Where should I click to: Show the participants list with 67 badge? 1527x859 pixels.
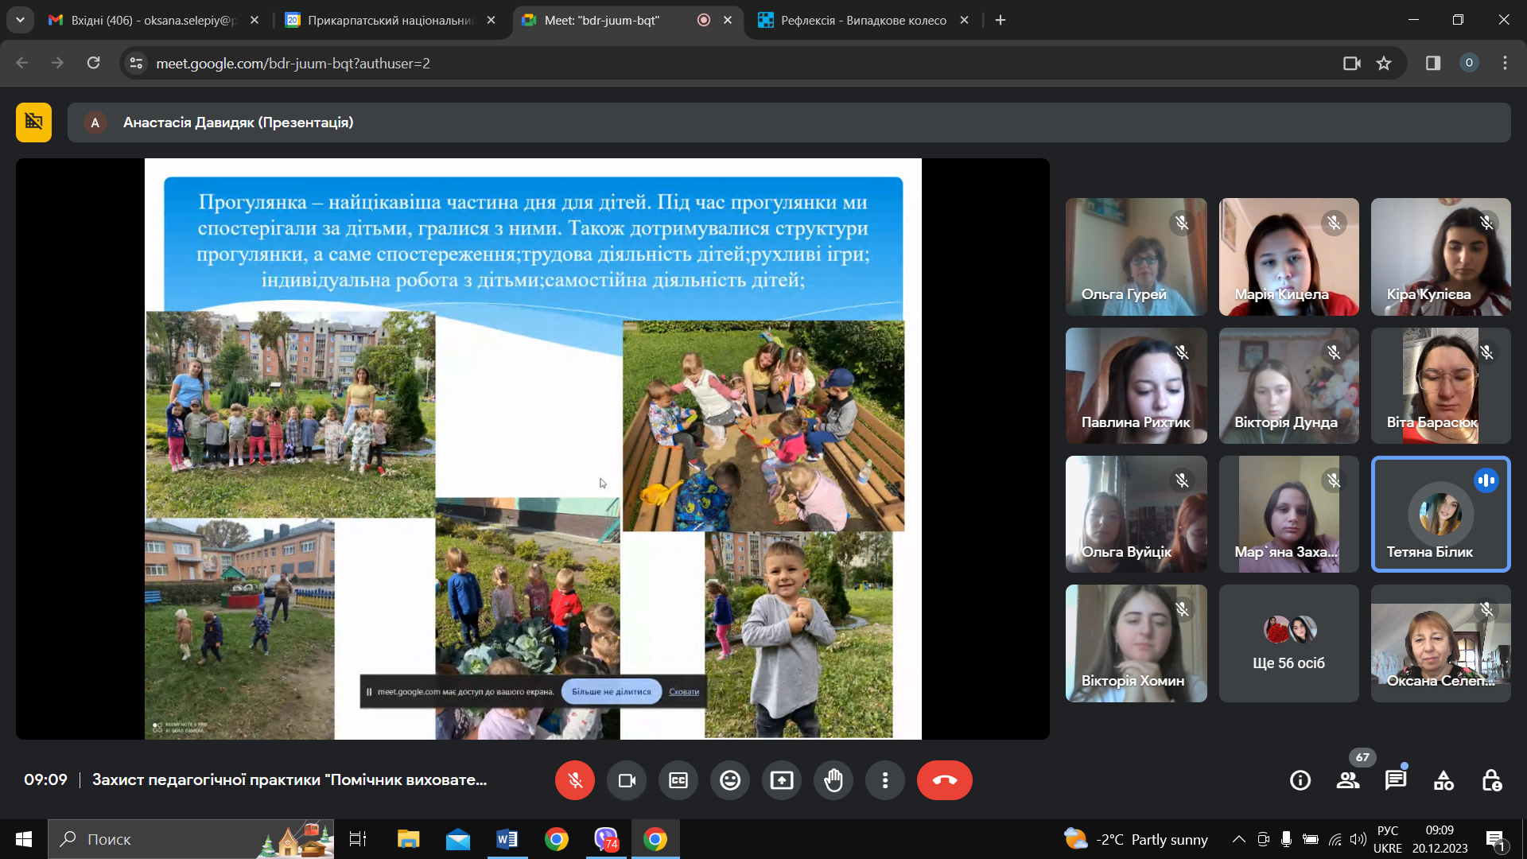pyautogui.click(x=1348, y=780)
